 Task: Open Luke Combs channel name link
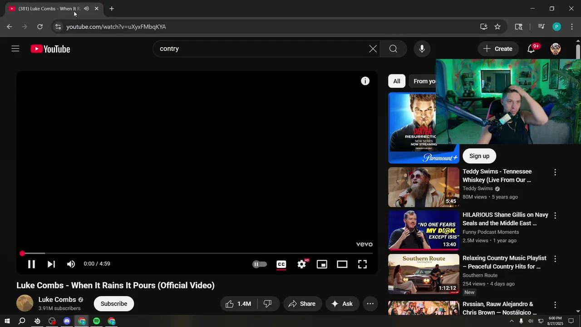pos(57,300)
